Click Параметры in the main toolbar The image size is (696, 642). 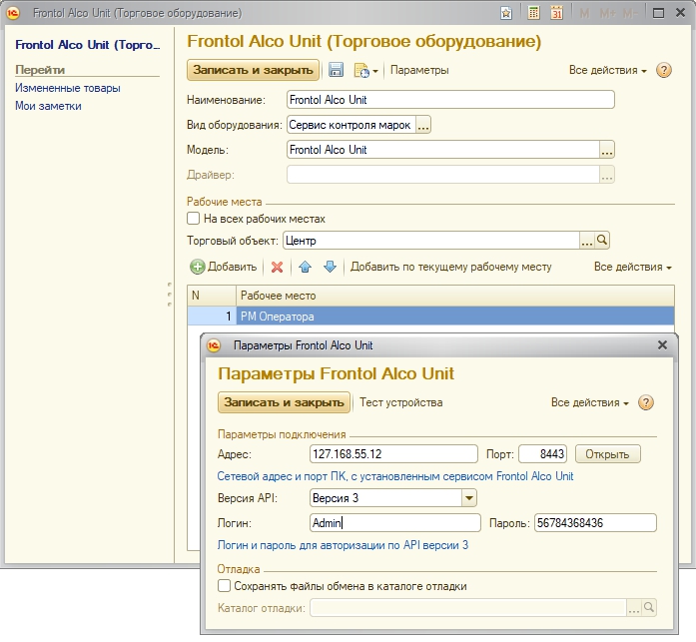point(419,70)
